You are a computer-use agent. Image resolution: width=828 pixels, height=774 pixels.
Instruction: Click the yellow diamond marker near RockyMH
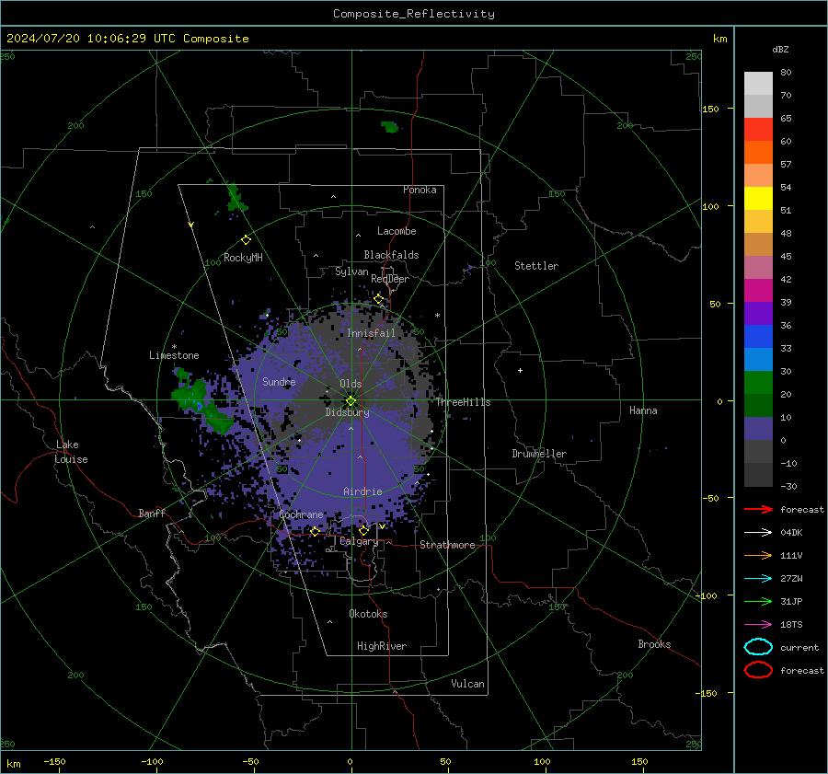pyautogui.click(x=246, y=240)
